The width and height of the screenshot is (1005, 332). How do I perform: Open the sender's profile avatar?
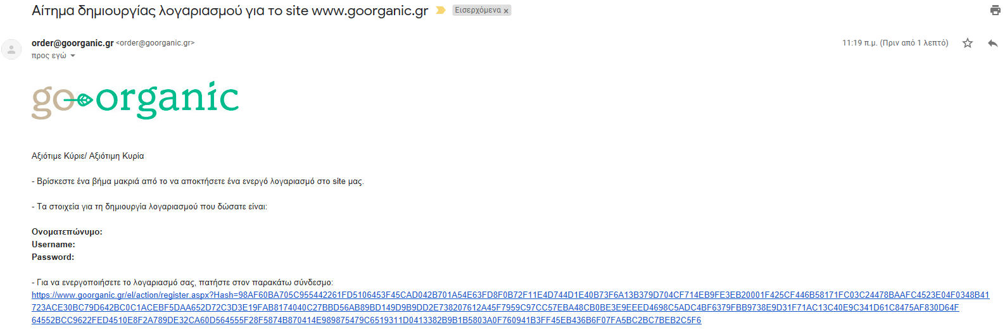(x=11, y=49)
